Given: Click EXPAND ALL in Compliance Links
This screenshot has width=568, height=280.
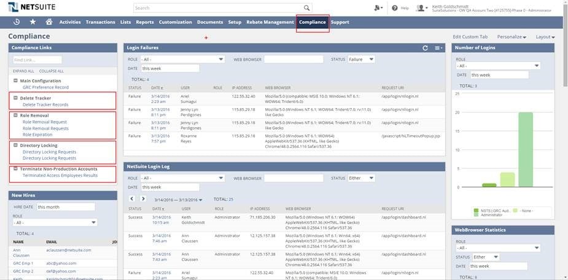Looking at the screenshot, I should [x=23, y=71].
